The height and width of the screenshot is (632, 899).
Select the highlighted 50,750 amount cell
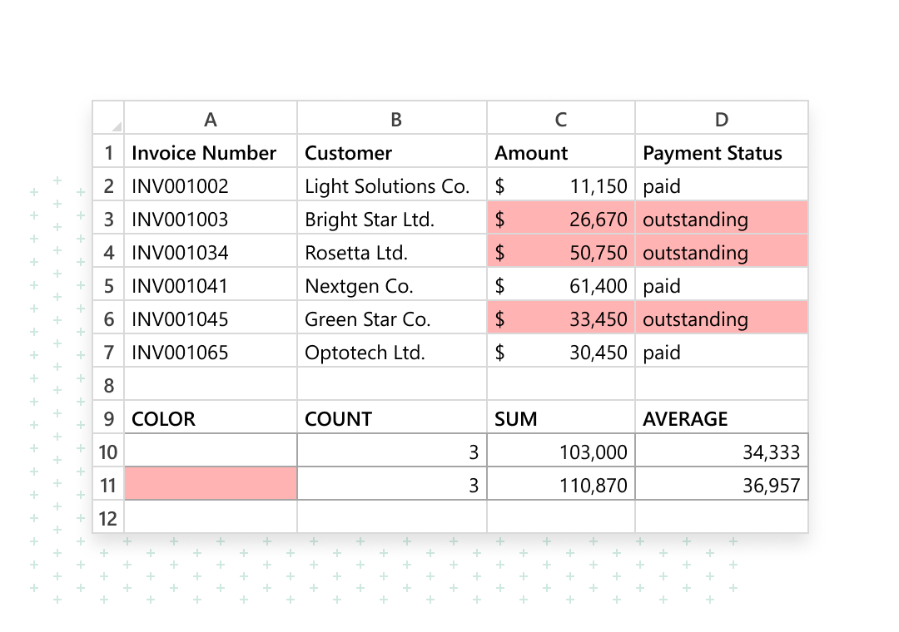point(560,252)
